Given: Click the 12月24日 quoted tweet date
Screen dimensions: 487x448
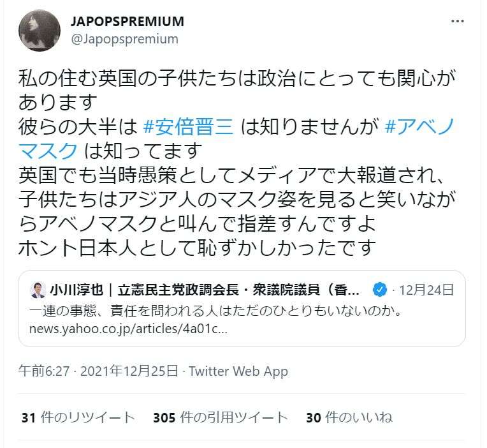Looking at the screenshot, I should (426, 290).
